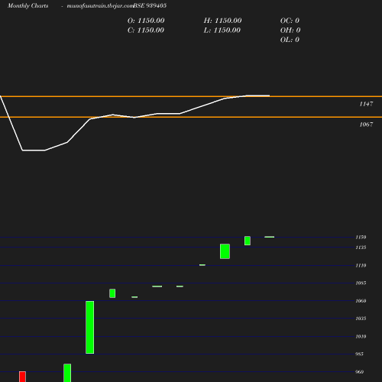Select the tall green candle from 985 to 1060
This screenshot has width=382, height=382.
coord(90,327)
